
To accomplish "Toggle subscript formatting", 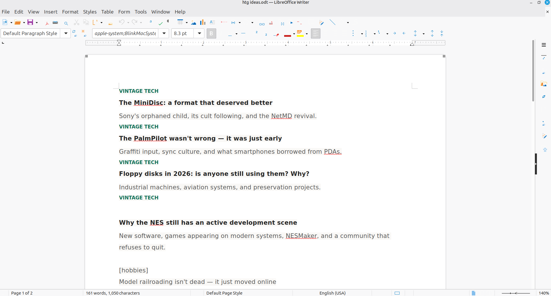I will point(266,34).
